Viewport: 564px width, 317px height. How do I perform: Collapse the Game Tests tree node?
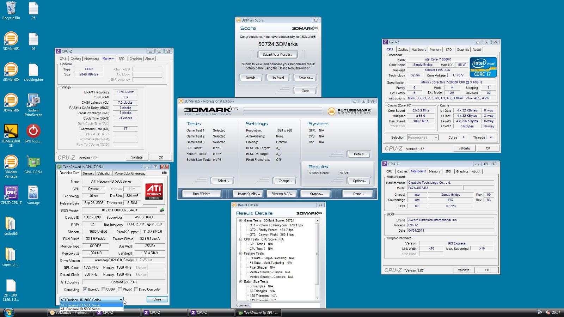tap(241, 221)
